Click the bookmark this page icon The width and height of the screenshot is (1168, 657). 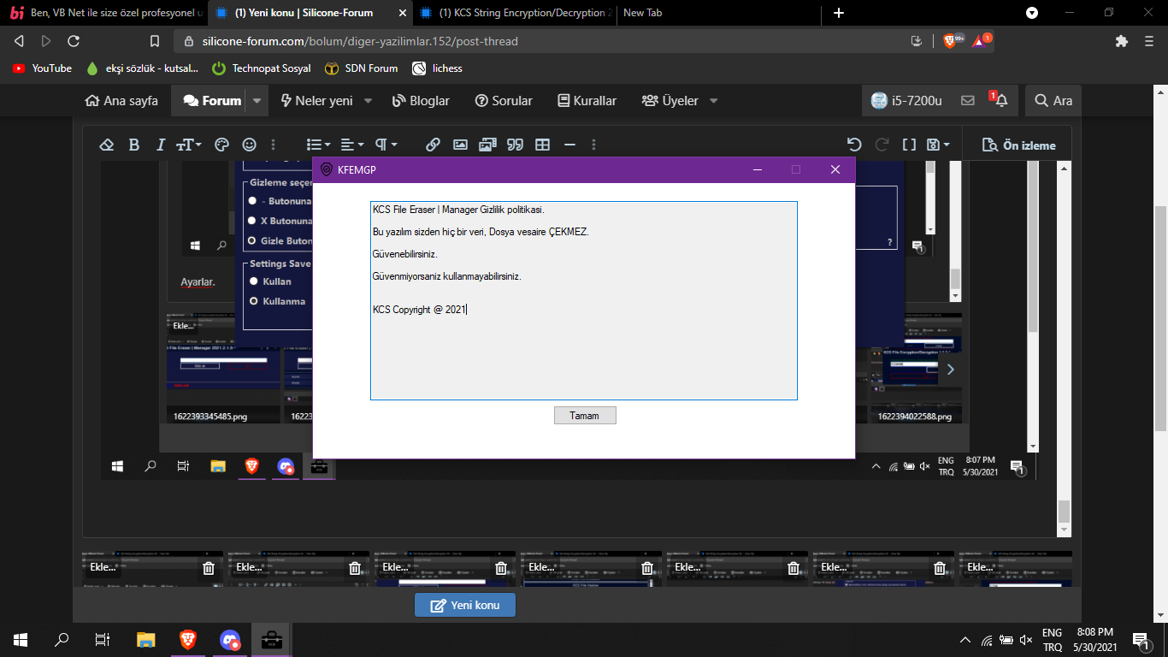(155, 41)
